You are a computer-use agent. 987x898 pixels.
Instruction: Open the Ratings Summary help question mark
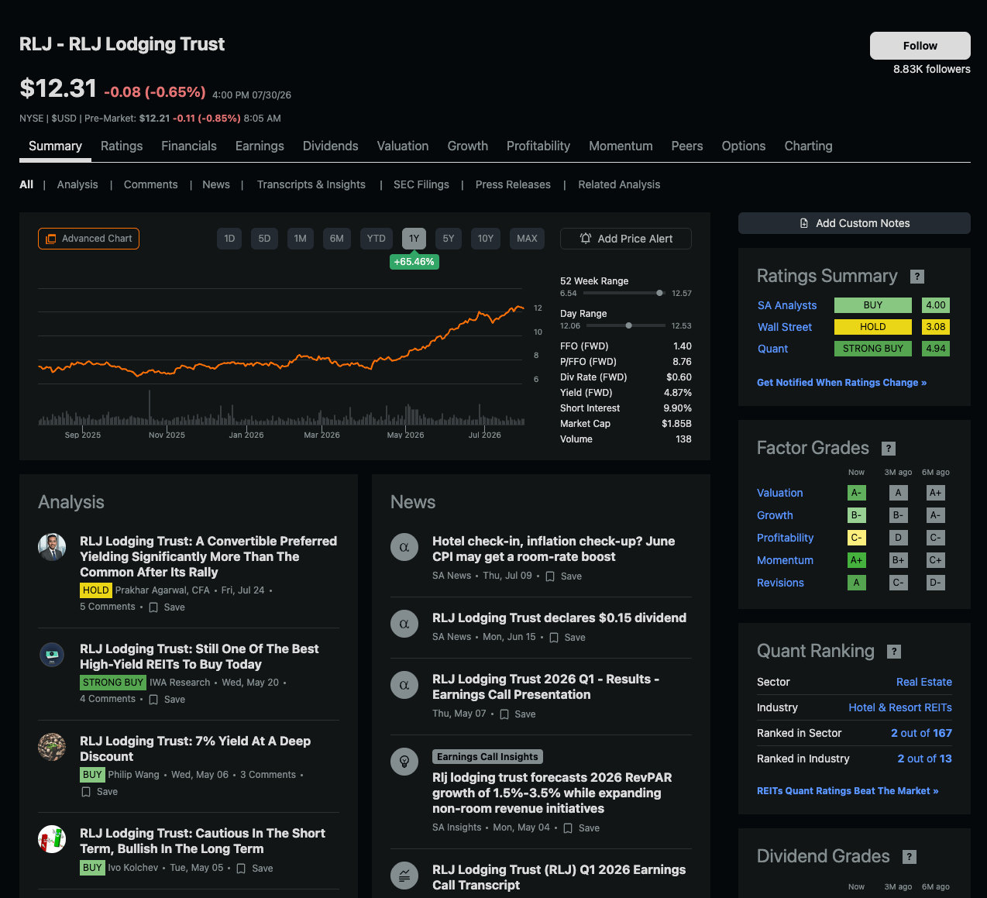point(917,277)
